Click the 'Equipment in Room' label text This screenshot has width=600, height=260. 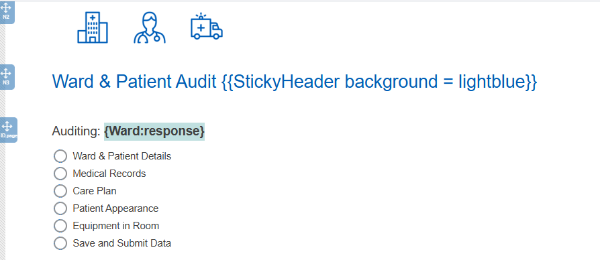click(116, 226)
